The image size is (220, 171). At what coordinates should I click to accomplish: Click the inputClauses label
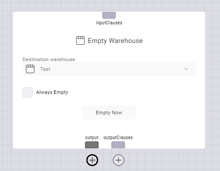tap(109, 23)
